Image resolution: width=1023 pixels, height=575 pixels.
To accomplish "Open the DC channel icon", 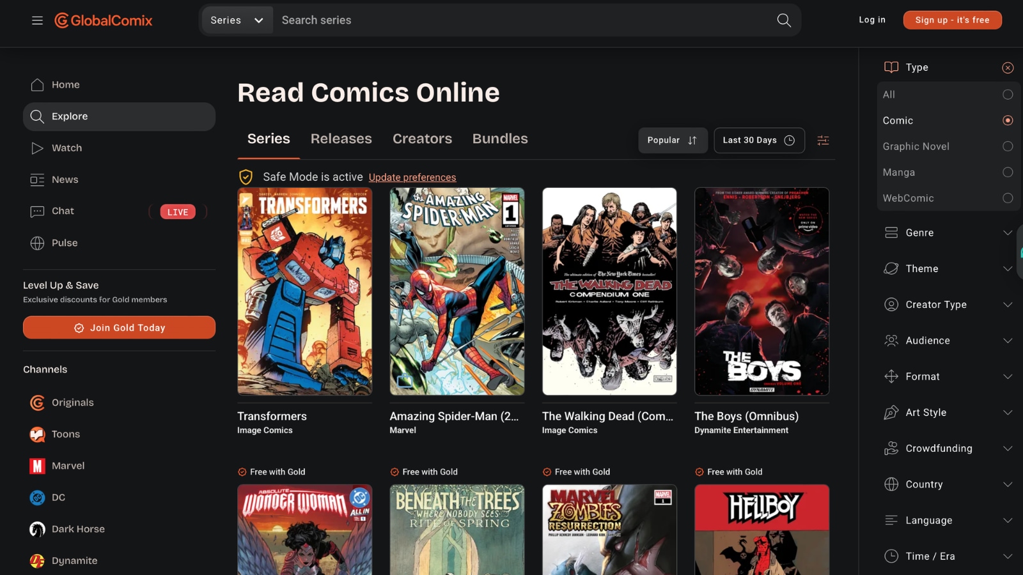I will coord(37,498).
